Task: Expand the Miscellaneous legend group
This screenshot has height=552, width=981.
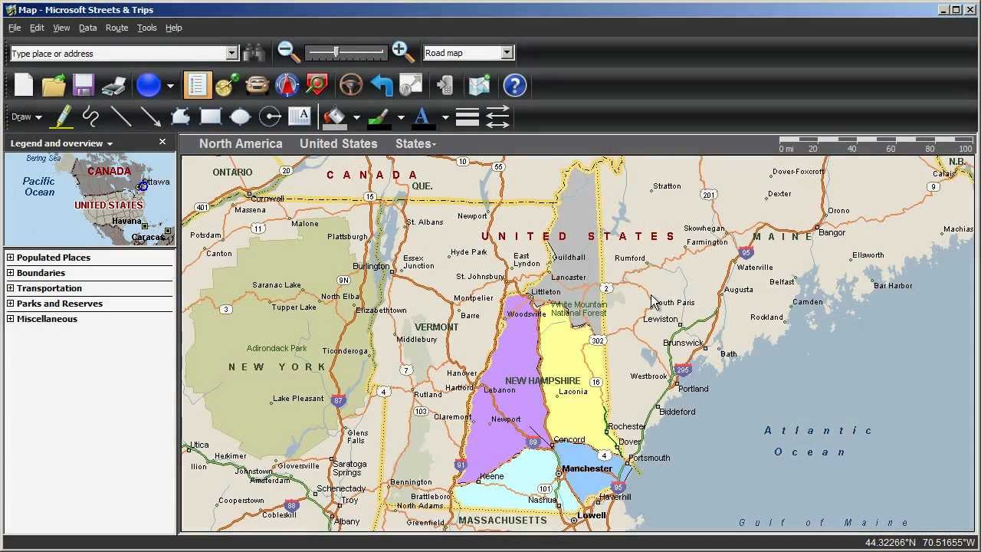Action: click(11, 319)
